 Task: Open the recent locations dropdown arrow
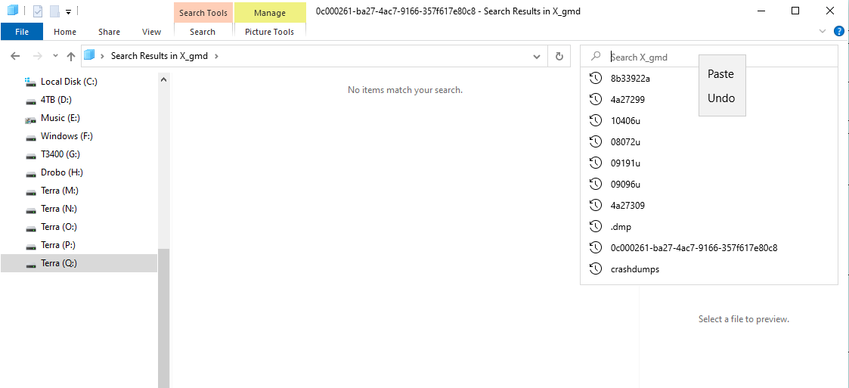pos(54,56)
